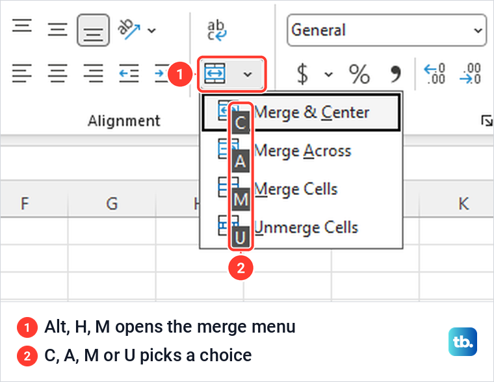
Task: Click the Alignment group label
Action: click(x=124, y=121)
